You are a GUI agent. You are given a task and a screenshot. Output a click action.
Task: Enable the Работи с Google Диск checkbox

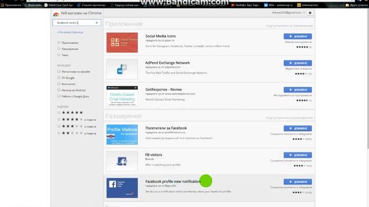coord(59,96)
